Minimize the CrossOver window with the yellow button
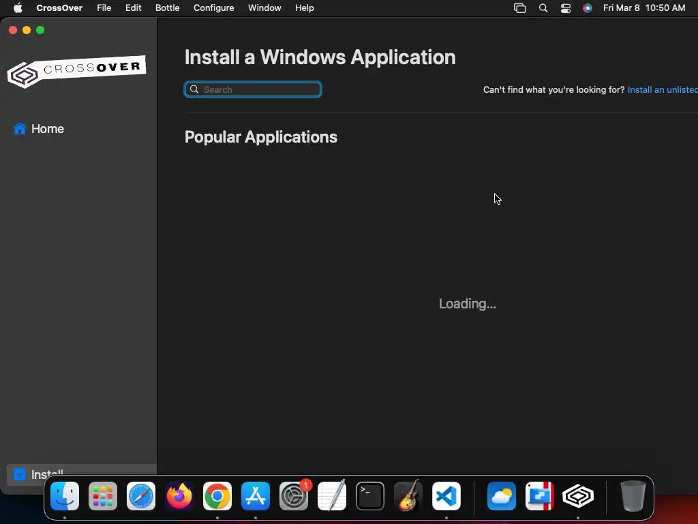The width and height of the screenshot is (698, 524). point(27,30)
